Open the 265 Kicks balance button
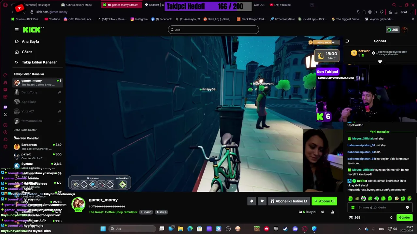 (x=392, y=30)
